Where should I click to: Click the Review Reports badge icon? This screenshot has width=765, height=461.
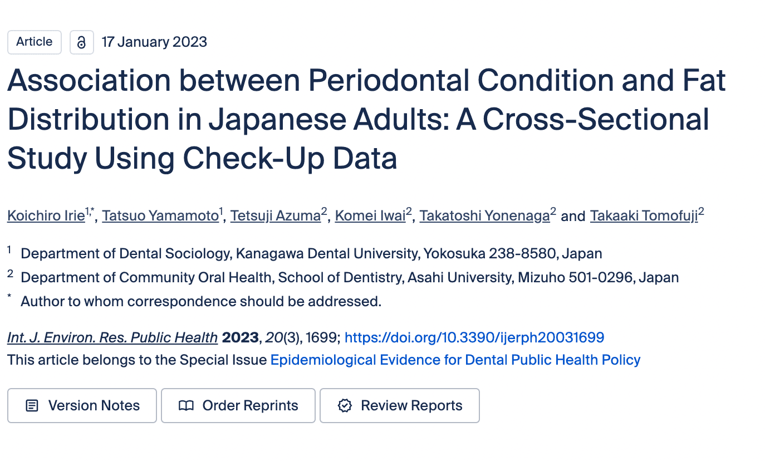click(345, 406)
